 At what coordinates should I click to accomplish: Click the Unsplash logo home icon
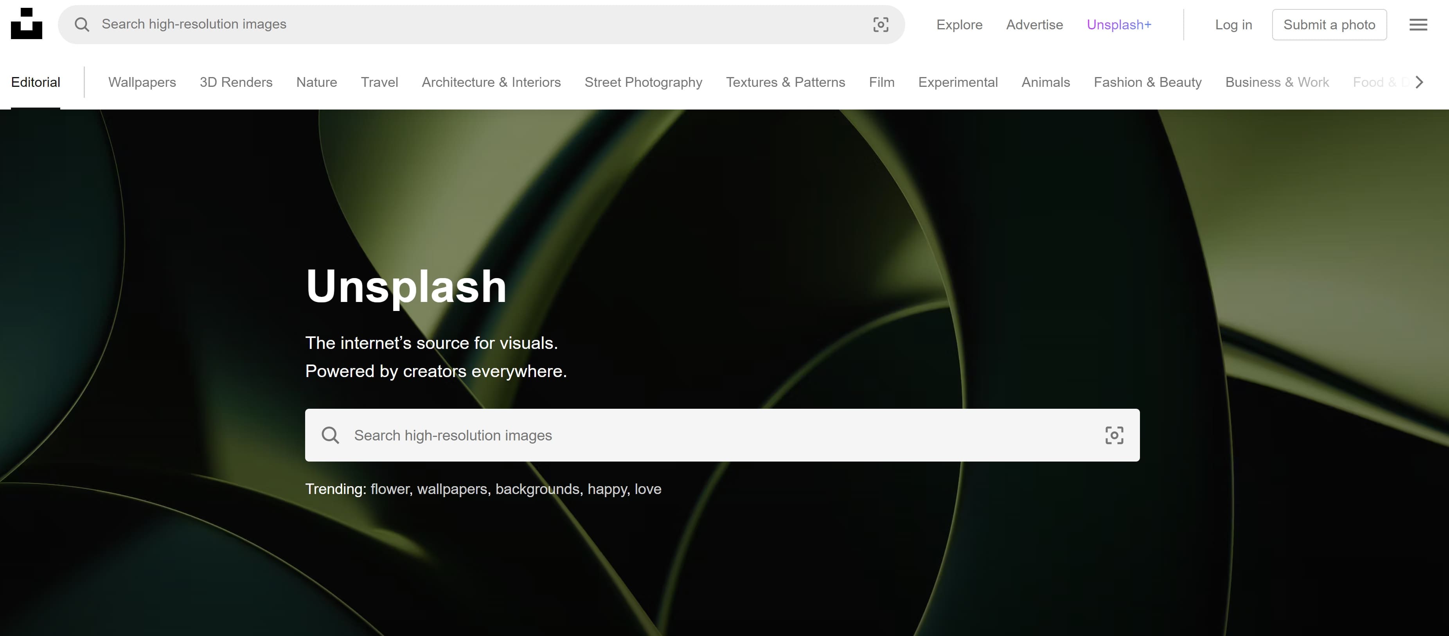[x=27, y=23]
